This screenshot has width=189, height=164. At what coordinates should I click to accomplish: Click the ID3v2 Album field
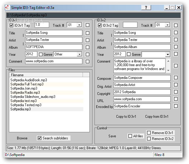[x=142, y=47]
